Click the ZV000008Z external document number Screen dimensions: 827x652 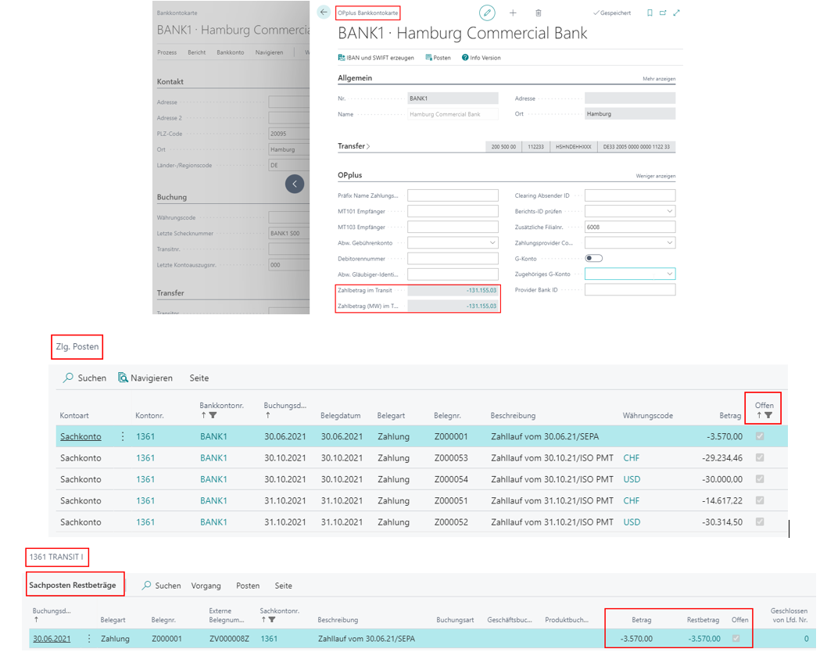[x=229, y=638]
